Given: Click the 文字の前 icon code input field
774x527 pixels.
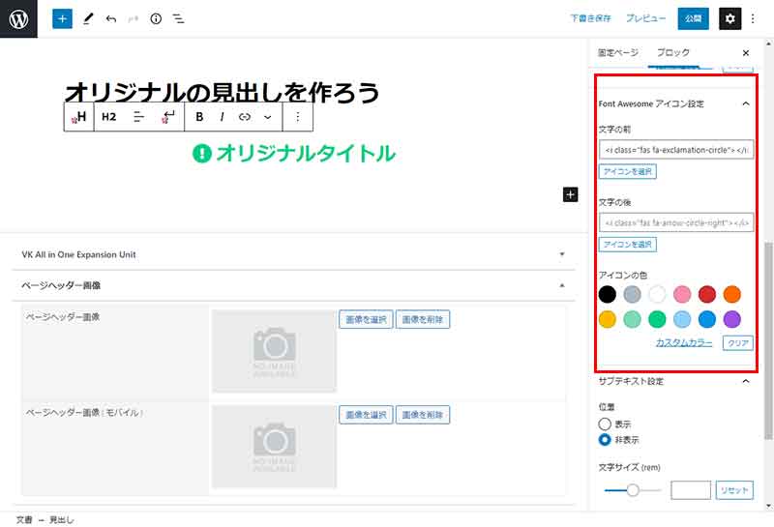Looking at the screenshot, I should [675, 150].
